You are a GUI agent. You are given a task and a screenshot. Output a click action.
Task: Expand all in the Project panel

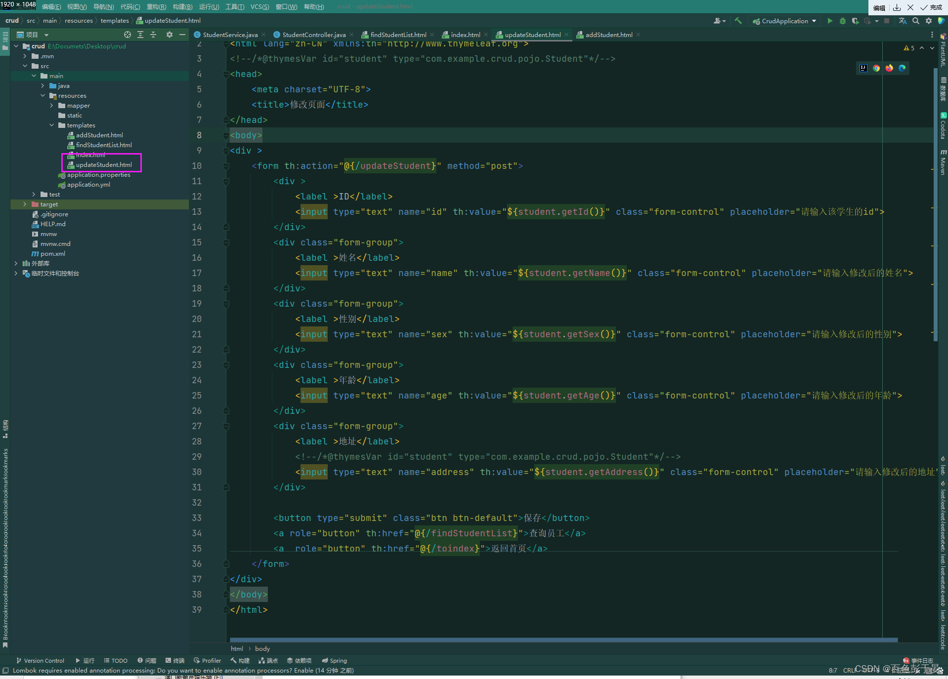(x=140, y=35)
